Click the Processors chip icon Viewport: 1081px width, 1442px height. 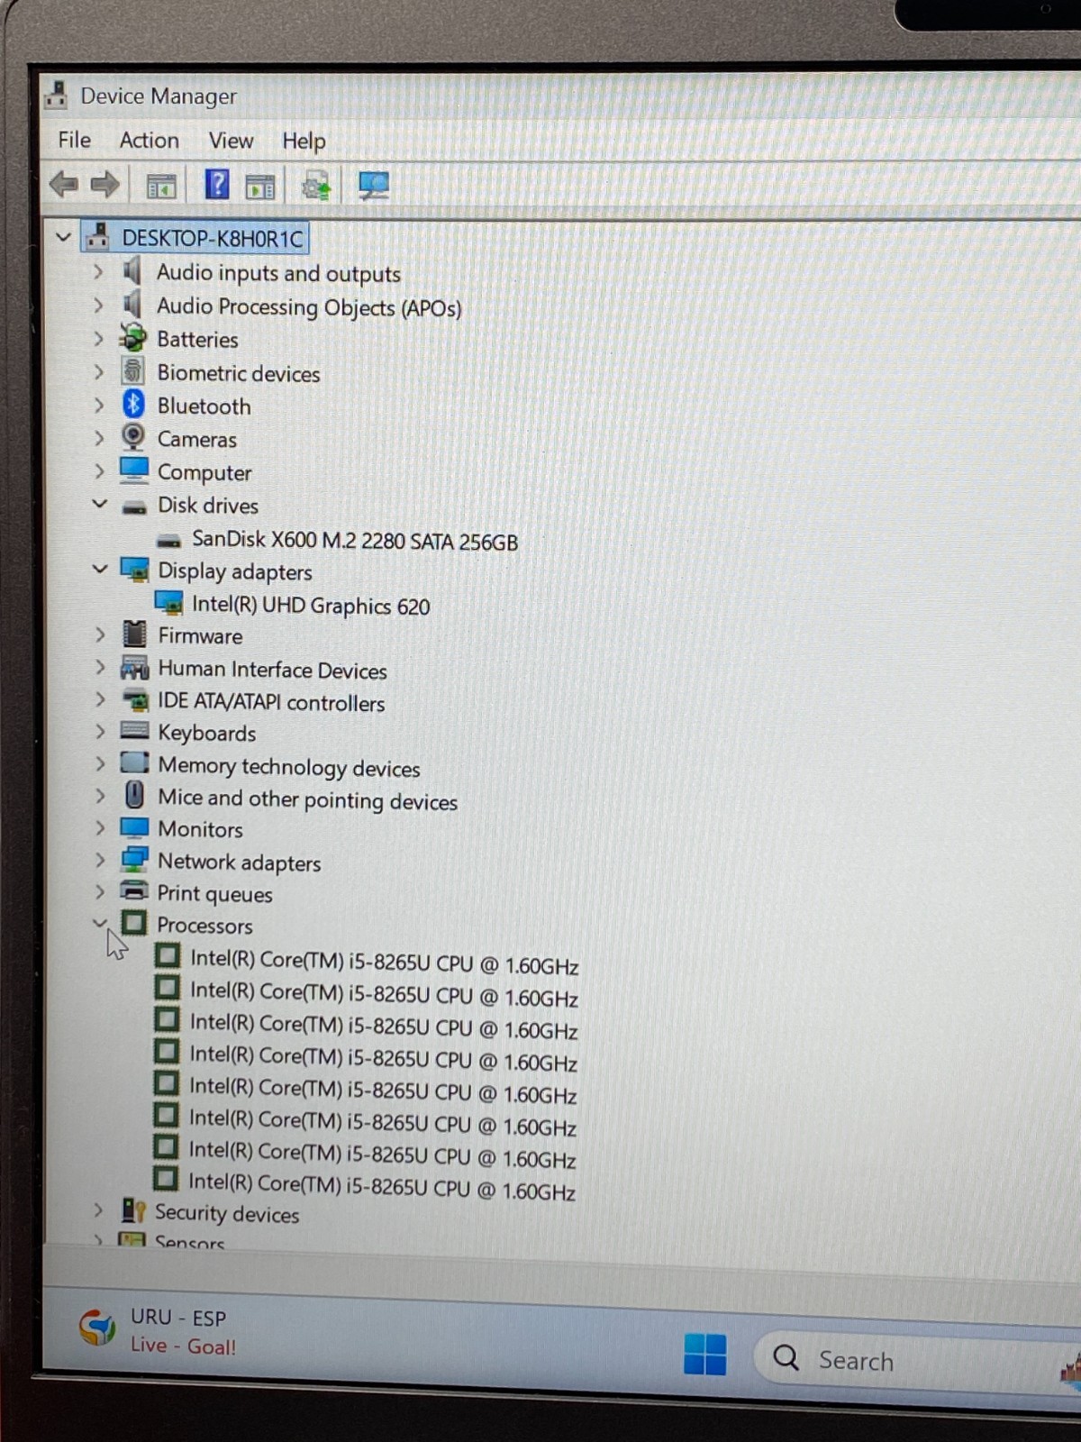click(133, 923)
